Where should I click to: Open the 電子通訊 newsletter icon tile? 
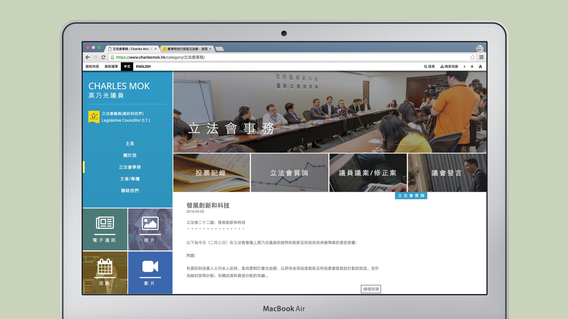105,230
